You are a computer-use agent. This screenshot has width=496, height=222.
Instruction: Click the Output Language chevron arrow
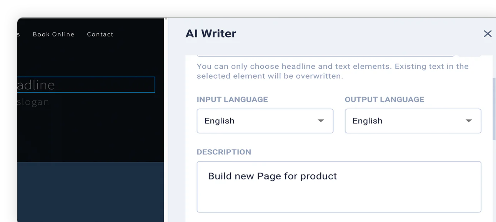pos(469,121)
